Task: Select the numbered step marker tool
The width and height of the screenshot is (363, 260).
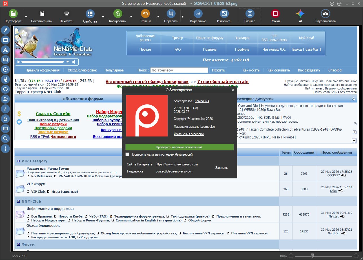Action: tap(5, 70)
